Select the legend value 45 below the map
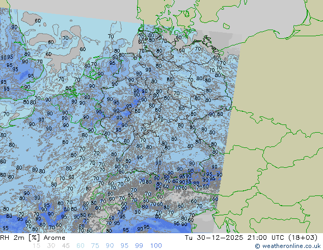 [66, 246]
